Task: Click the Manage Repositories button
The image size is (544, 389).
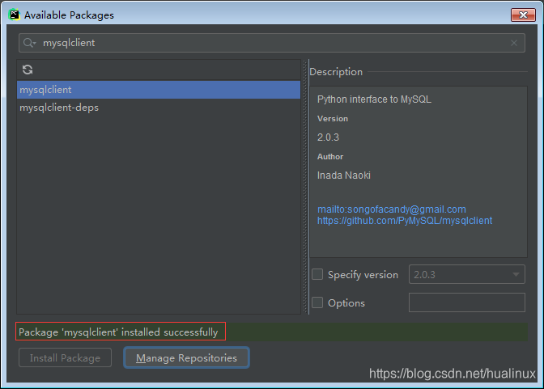Action: pyautogui.click(x=186, y=357)
